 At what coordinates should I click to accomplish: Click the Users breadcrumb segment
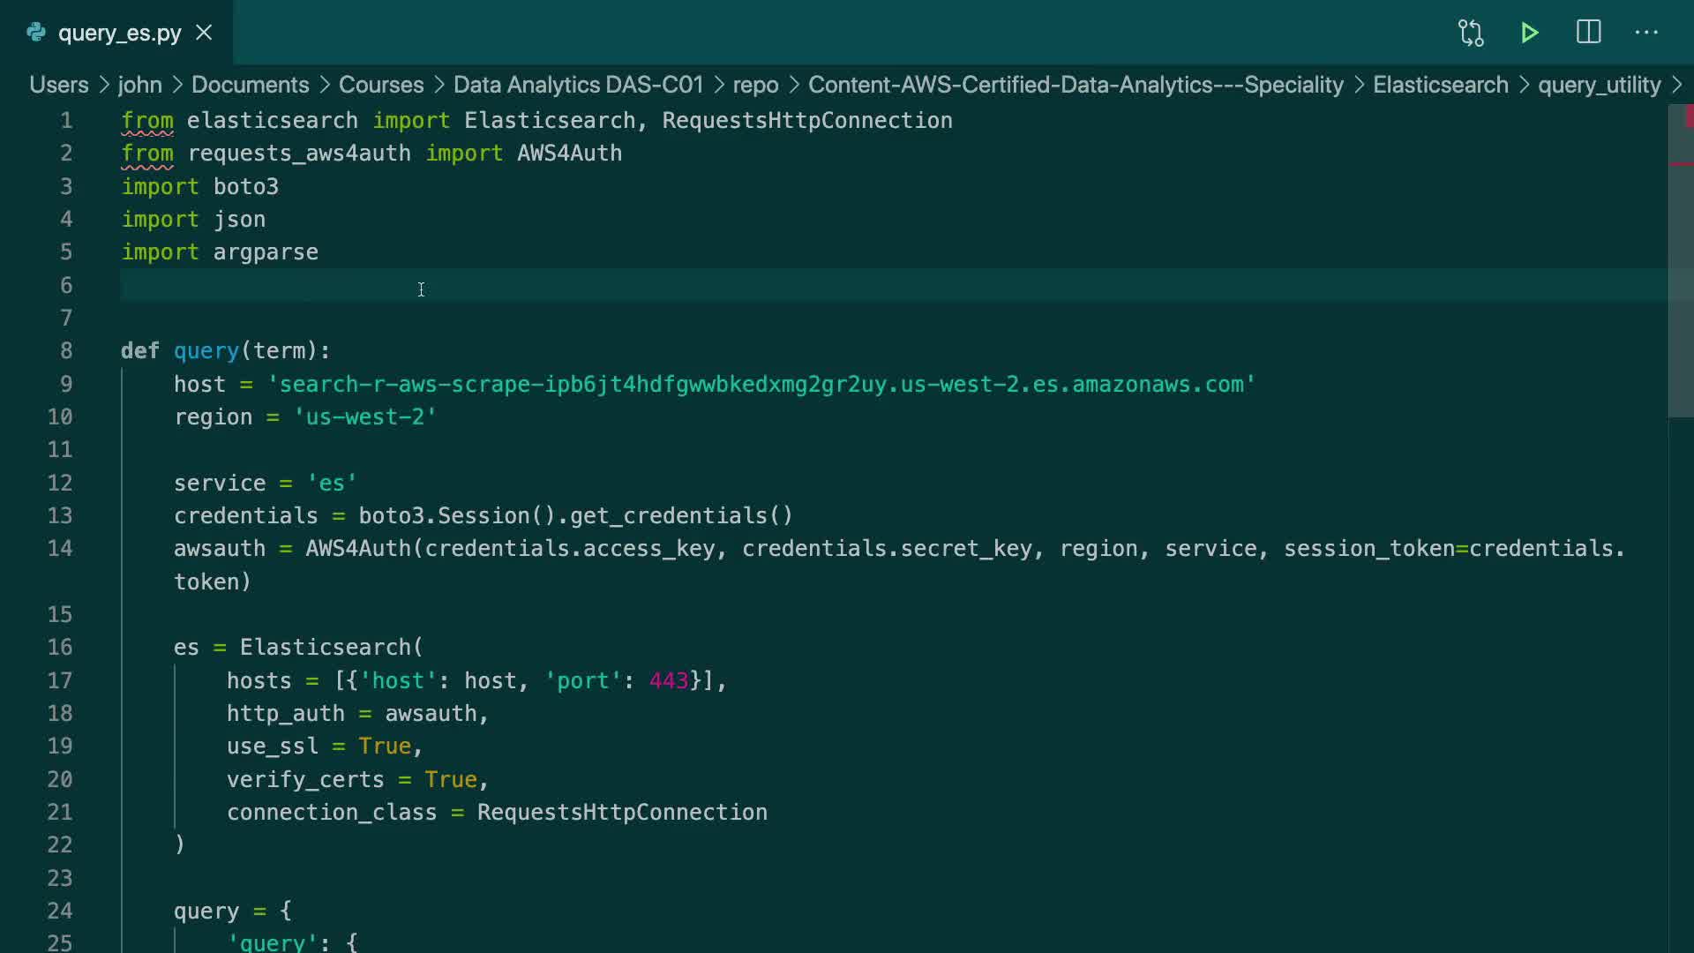58,85
